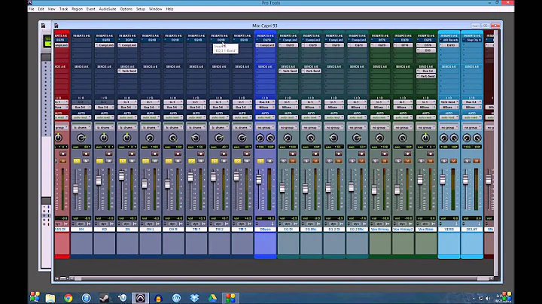Image resolution: width=542 pixels, height=304 pixels.
Task: Open the input selector on SN track
Action: click(x=127, y=102)
